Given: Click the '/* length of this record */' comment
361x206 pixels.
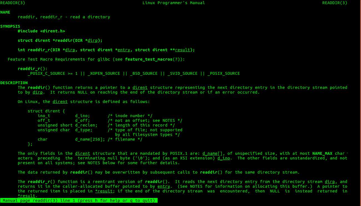Looking at the screenshot, I should pos(141,125).
